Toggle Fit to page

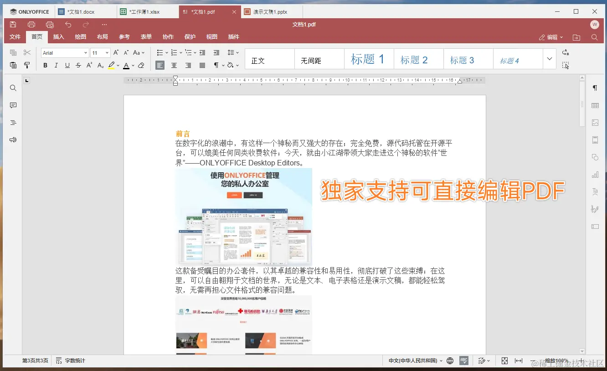pyautogui.click(x=504, y=361)
